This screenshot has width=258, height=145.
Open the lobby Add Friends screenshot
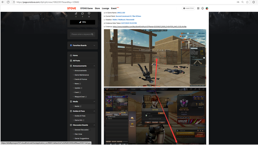(155, 116)
